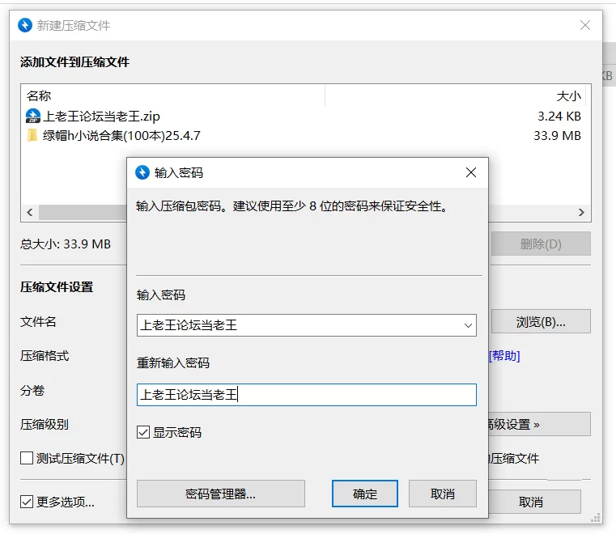Open the 密码管理器 button
The width and height of the screenshot is (616, 551).
pos(220,494)
